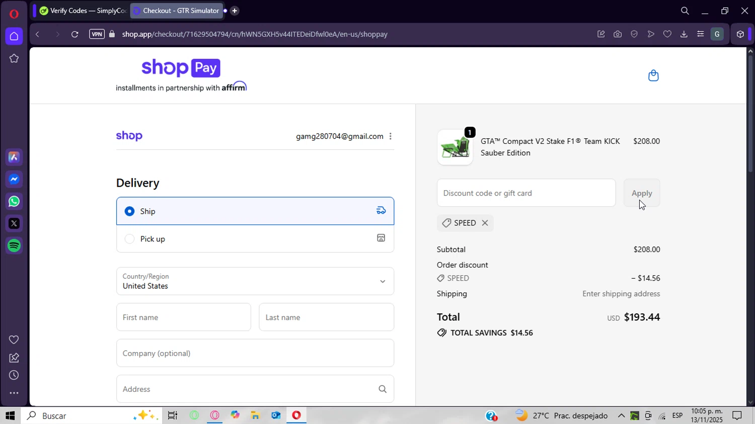Image resolution: width=755 pixels, height=424 pixels.
Task: Open a new tab with plus button
Action: (x=235, y=11)
